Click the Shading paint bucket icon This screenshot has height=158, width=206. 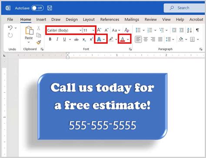tap(181, 39)
